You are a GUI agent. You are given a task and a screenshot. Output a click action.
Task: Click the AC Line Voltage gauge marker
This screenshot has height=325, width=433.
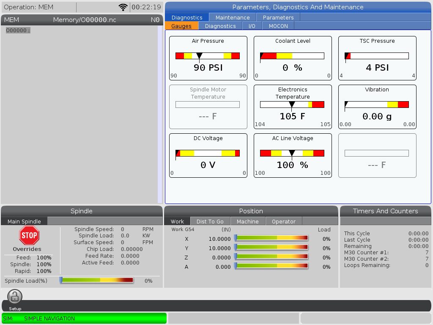pyautogui.click(x=292, y=153)
